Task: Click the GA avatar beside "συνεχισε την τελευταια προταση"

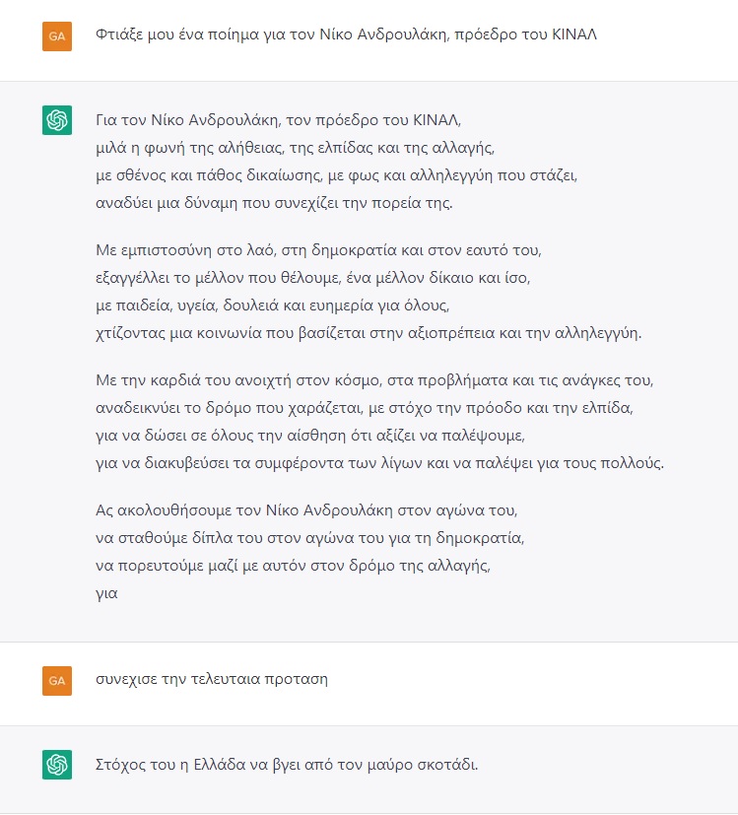Action: coord(57,680)
